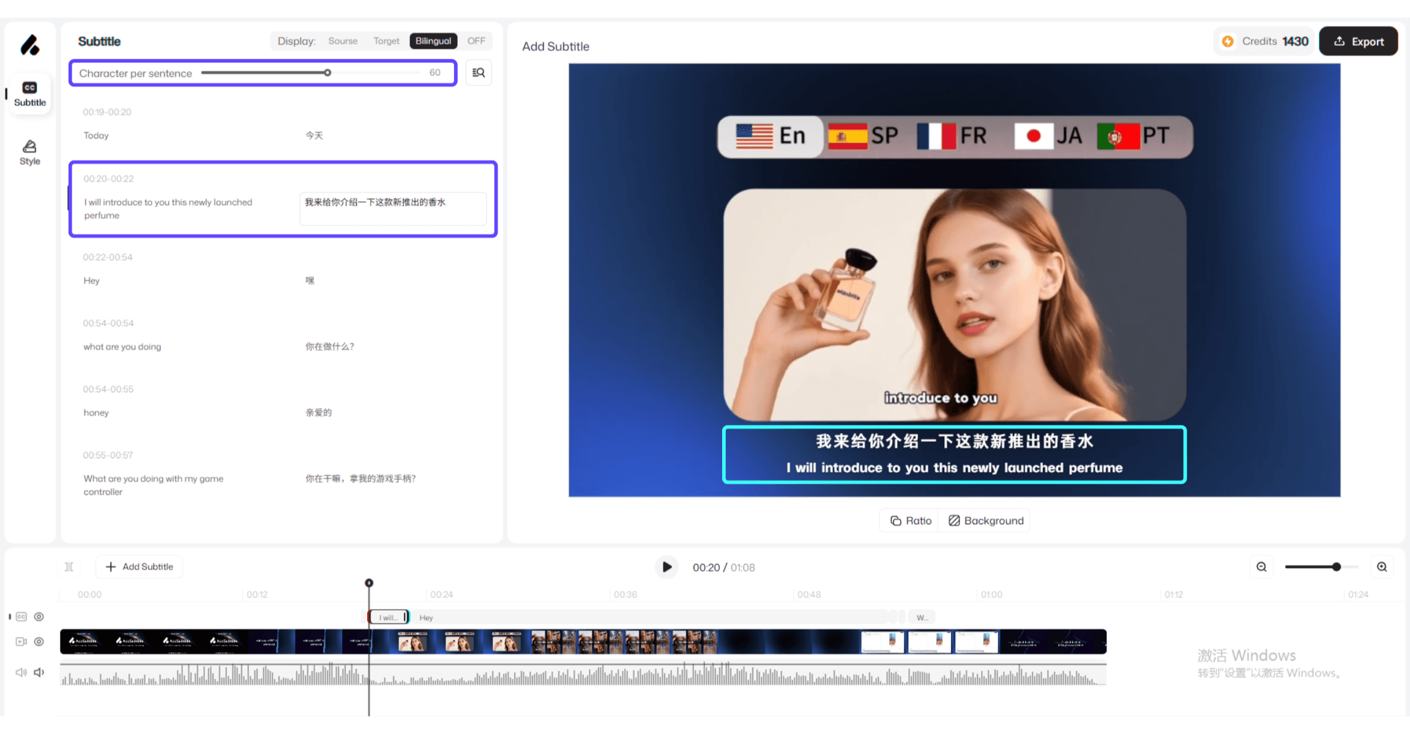Open the Ratio options

(911, 520)
